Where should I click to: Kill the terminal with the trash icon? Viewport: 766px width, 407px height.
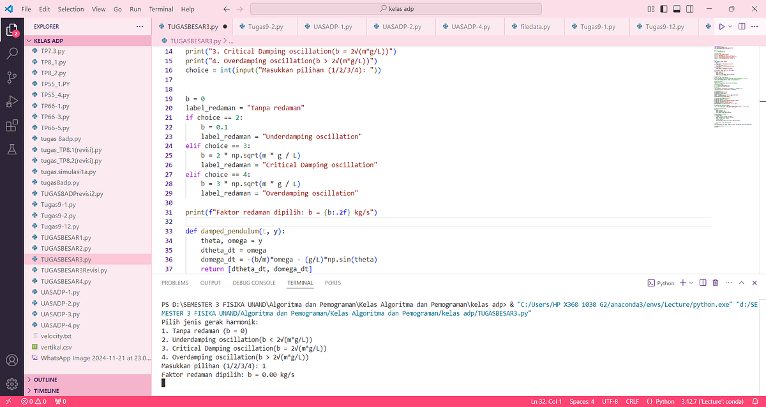(714, 283)
